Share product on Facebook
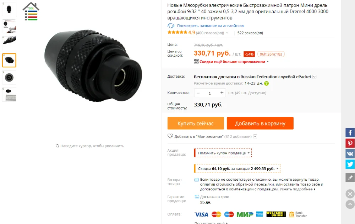 point(350,133)
